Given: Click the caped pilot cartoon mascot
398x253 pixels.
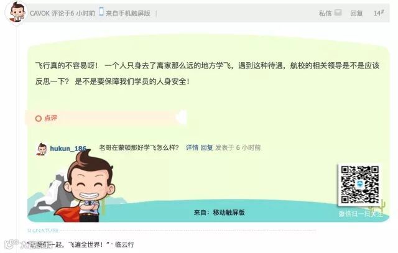Looking at the screenshot, I should coord(85,188).
